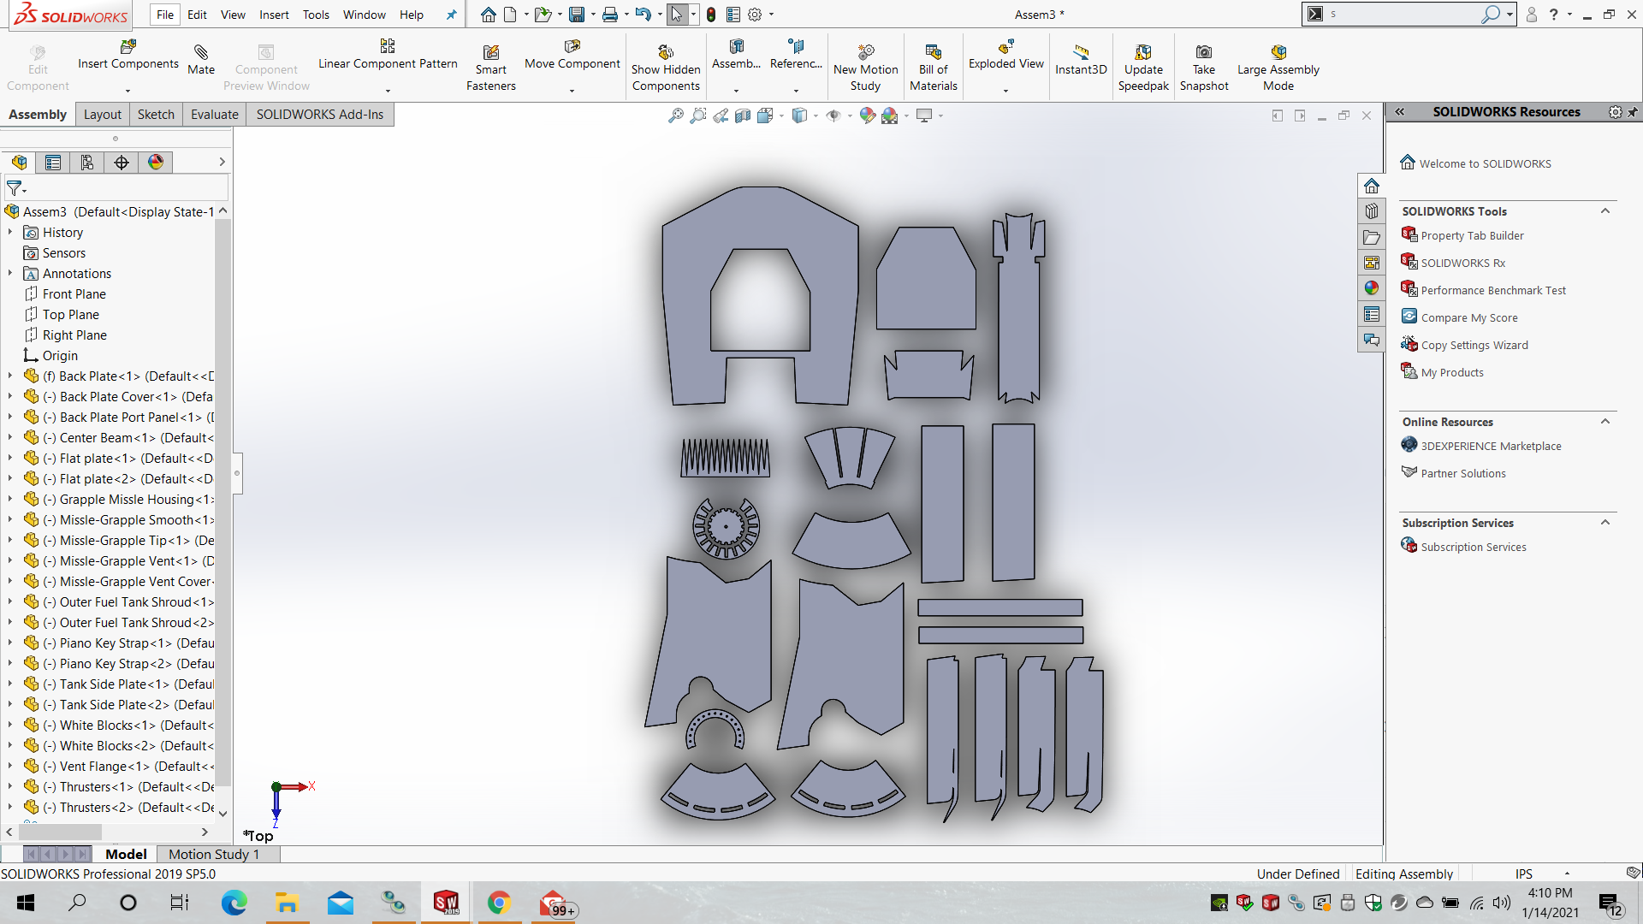Expand the History folder
1643x924 pixels.
click(x=10, y=233)
